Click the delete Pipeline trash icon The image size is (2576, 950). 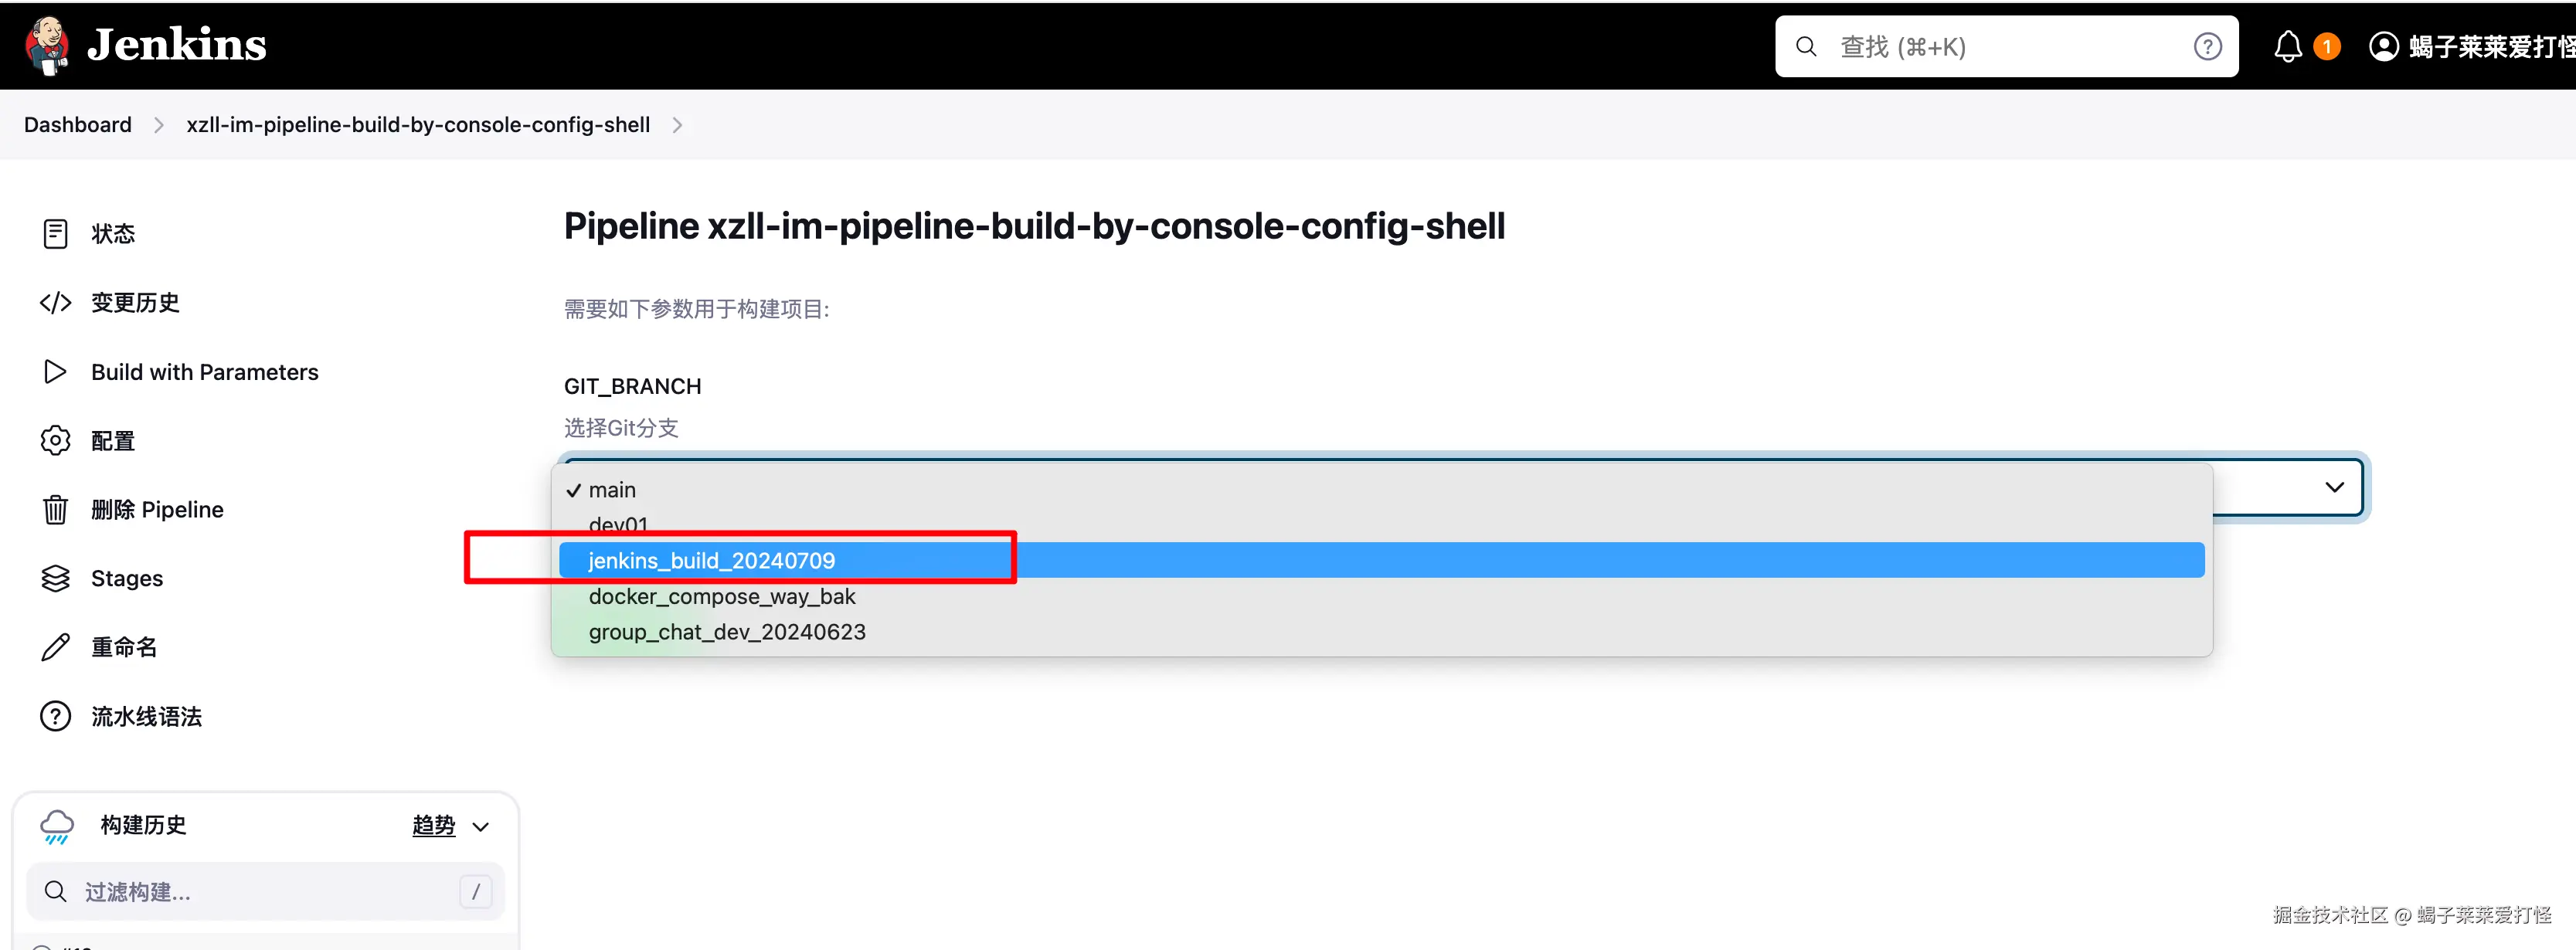[55, 510]
